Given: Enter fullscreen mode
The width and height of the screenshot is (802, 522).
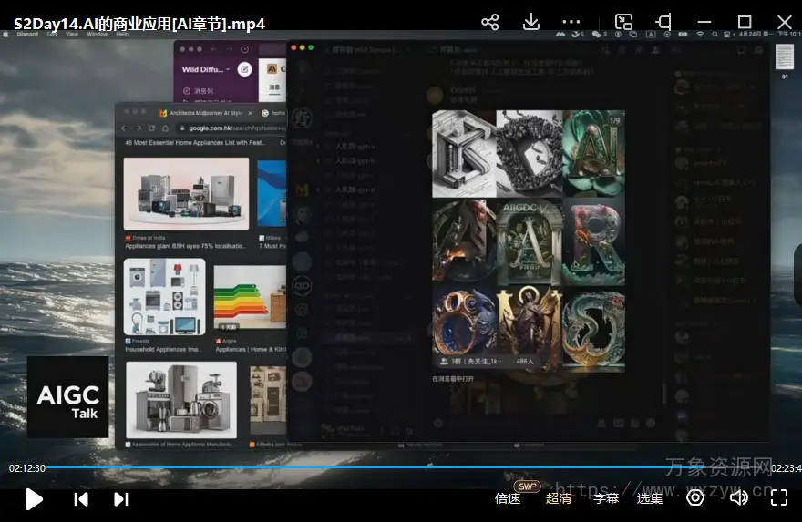Looking at the screenshot, I should click(779, 497).
